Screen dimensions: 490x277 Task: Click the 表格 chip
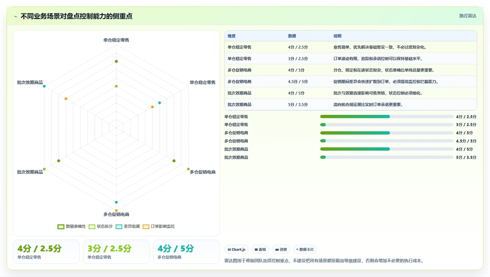(x=260, y=249)
